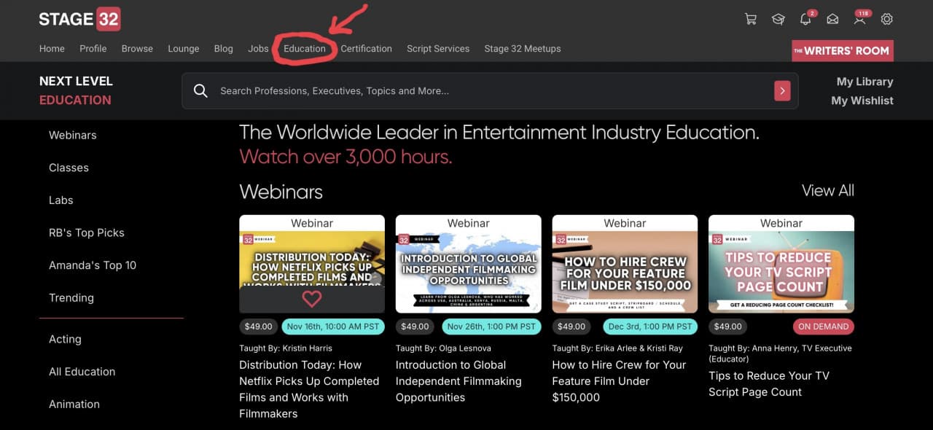Image resolution: width=933 pixels, height=430 pixels.
Task: Click the "Nov 16th, 10:00 AM PST" date badge
Action: click(332, 327)
